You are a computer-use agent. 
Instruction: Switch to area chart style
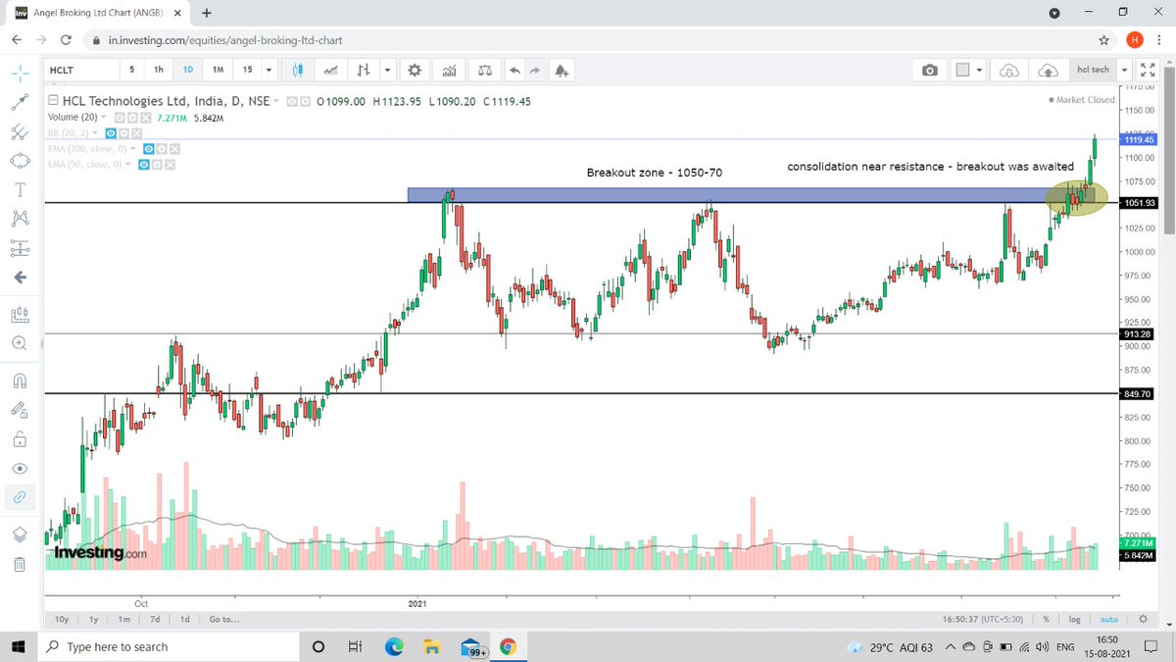(x=330, y=71)
